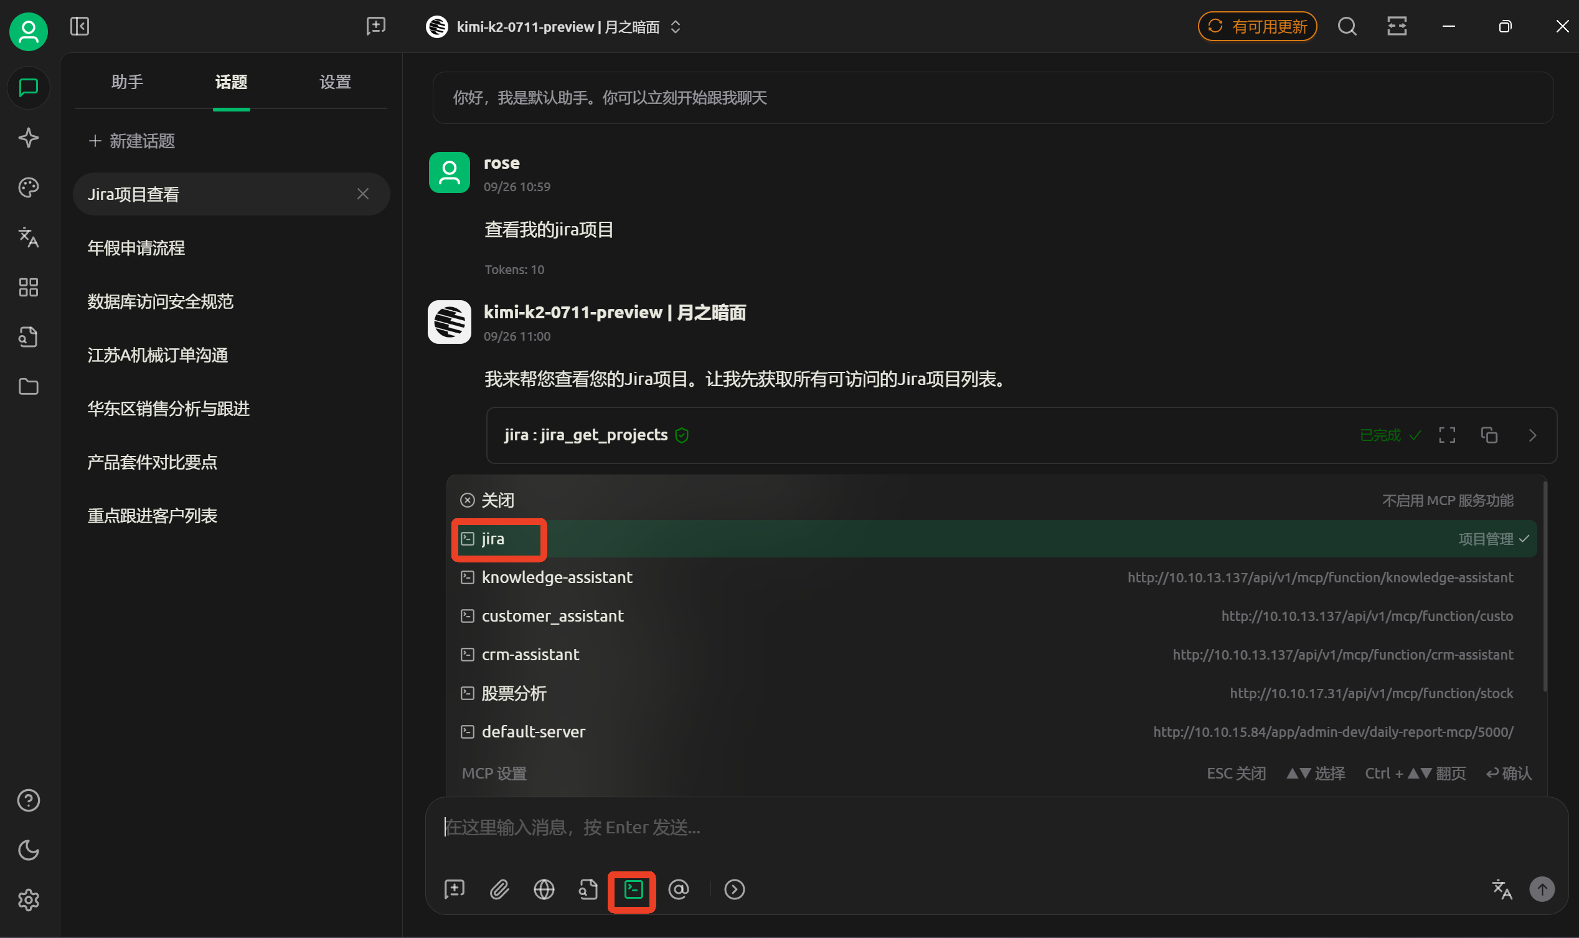
Task: Select the 关闭 option to disable MCP
Action: coord(497,501)
